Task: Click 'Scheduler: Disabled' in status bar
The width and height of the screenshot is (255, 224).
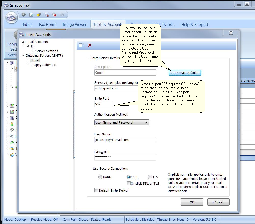Action: 140,220
